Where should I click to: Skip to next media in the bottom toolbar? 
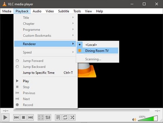(x=31, y=117)
